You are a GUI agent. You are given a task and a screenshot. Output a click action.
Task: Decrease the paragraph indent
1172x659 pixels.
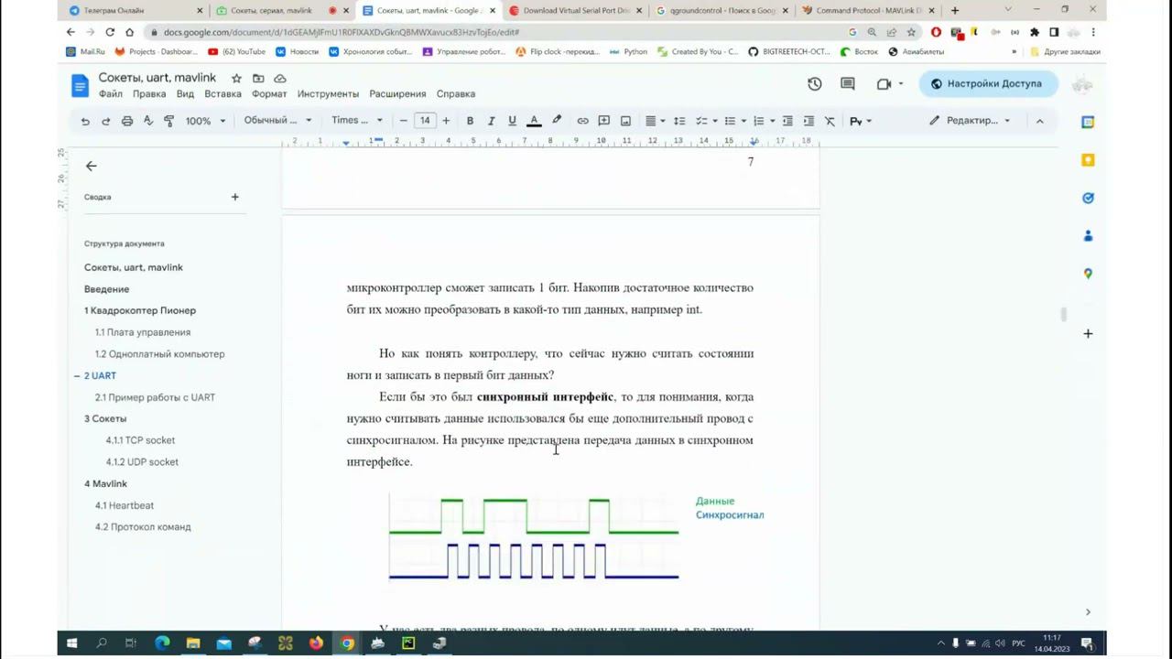coord(788,121)
